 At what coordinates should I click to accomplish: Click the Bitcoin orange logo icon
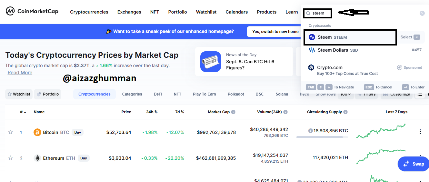coord(37,132)
